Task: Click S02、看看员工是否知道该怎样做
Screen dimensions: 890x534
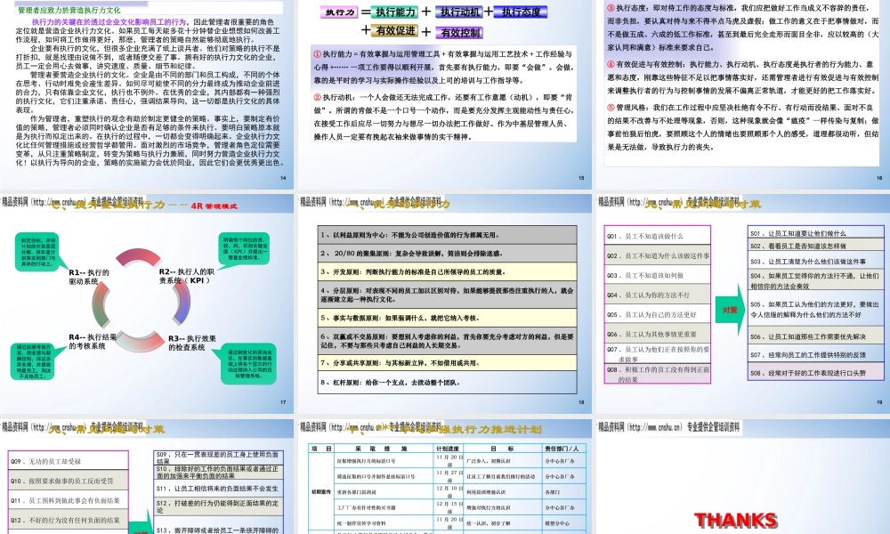Action: coord(815,246)
